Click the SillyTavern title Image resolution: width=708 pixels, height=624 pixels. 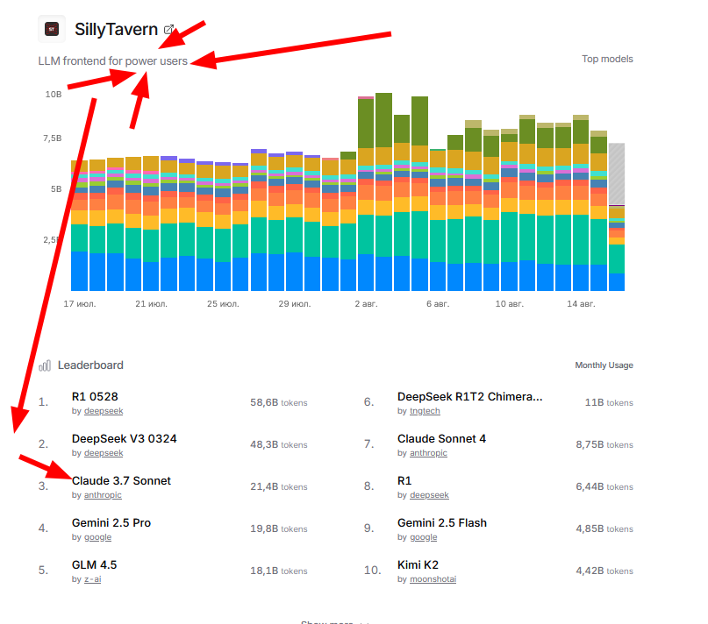pos(116,29)
